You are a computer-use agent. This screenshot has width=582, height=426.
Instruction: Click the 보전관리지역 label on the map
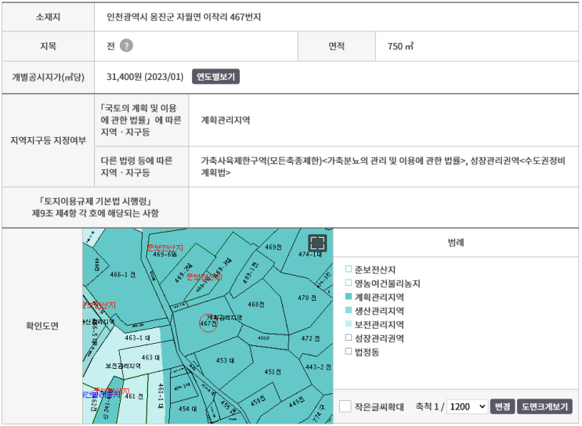pyautogui.click(x=123, y=366)
